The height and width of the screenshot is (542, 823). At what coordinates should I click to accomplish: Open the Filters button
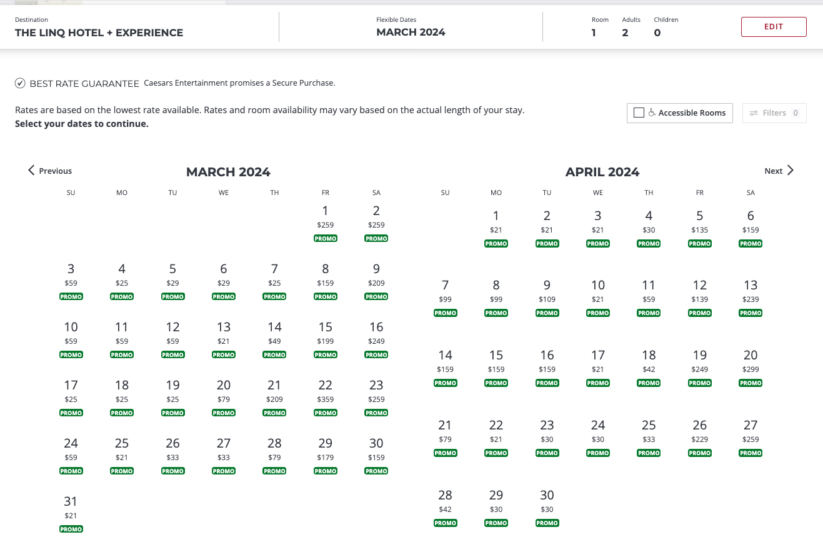(x=774, y=113)
